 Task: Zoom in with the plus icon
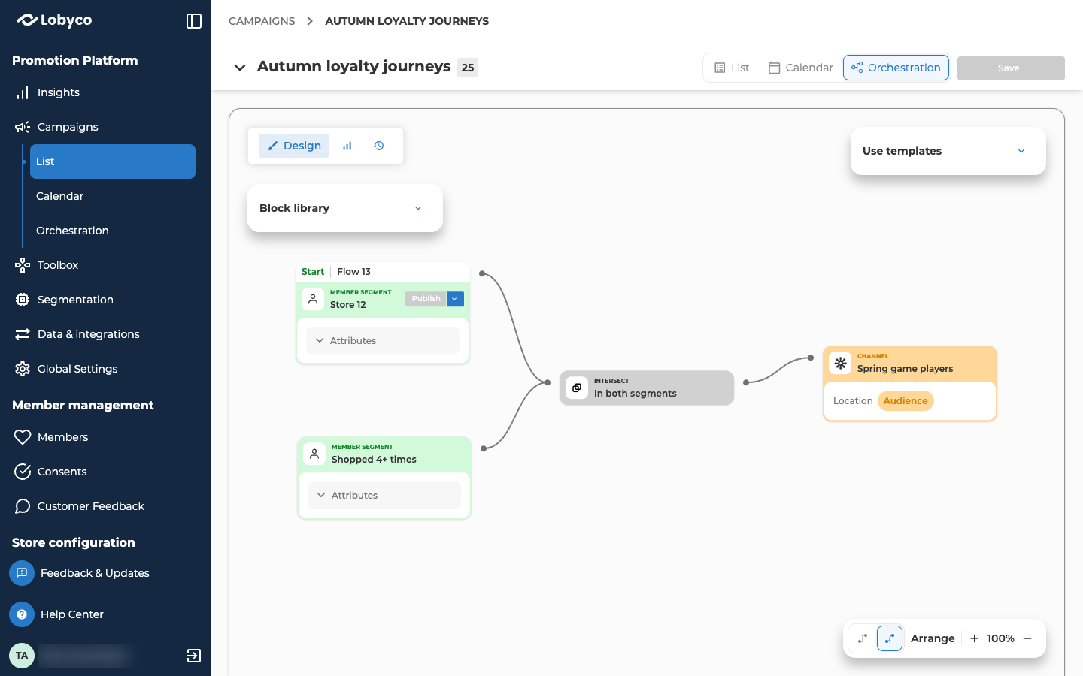click(974, 638)
